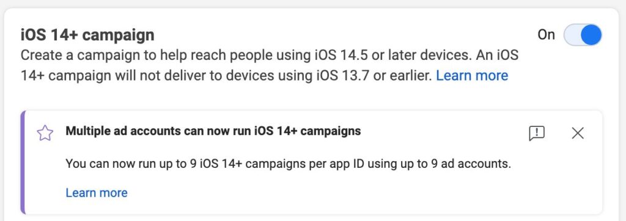Open the feedback speech-bubble exclamation icon
Viewport: 626px width, 221px height.
tap(537, 133)
